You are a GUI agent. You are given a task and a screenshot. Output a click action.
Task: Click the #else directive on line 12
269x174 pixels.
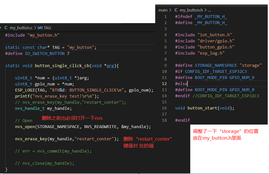[x=181, y=84]
